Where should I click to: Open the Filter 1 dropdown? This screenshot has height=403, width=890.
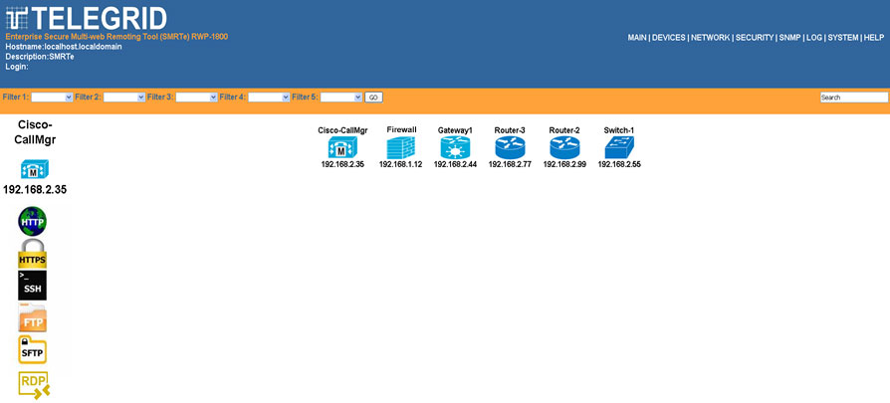52,98
